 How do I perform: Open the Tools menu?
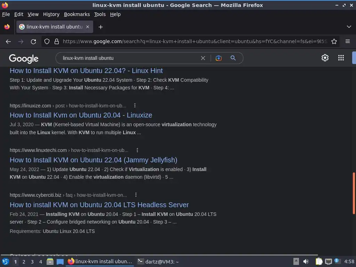pos(100,14)
